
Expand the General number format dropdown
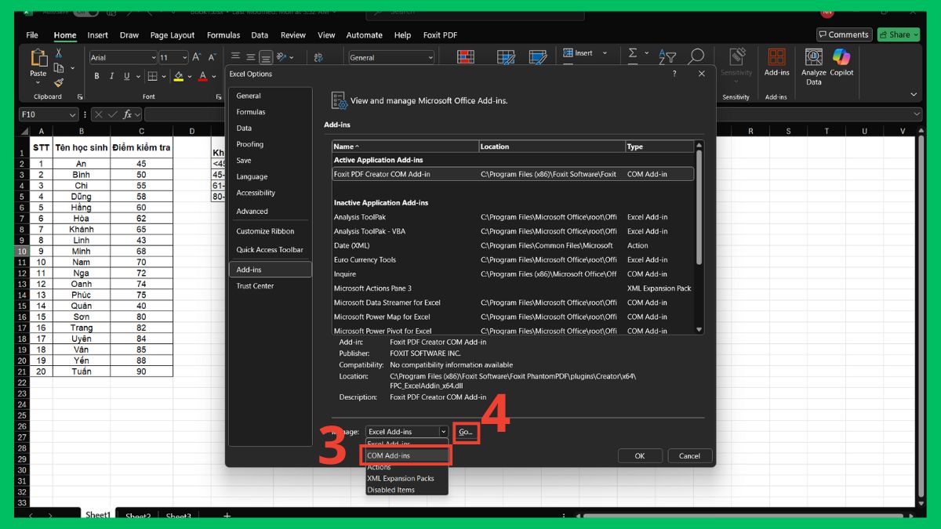coord(429,56)
